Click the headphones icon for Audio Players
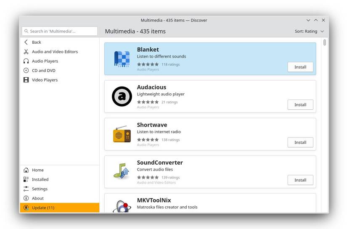Screen dimensions: 347x229 click(x=26, y=61)
